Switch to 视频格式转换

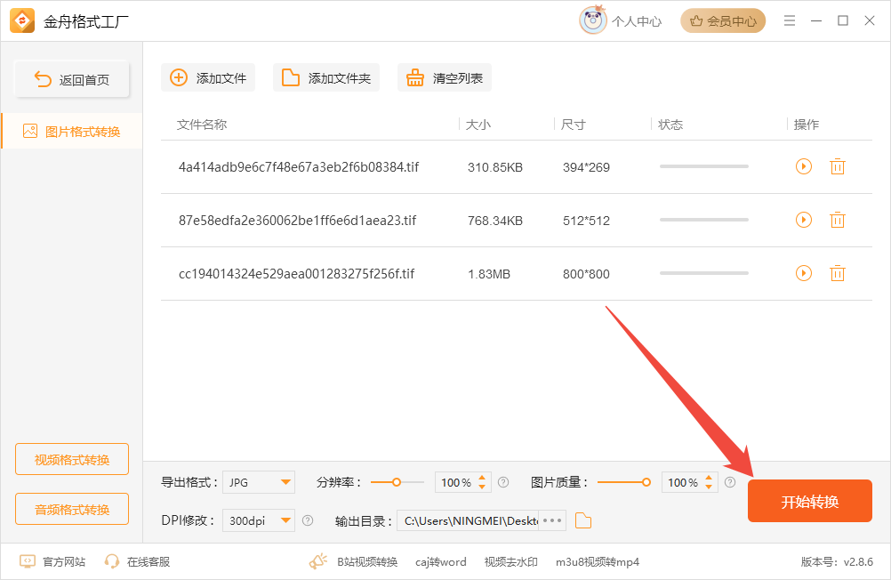click(x=72, y=459)
